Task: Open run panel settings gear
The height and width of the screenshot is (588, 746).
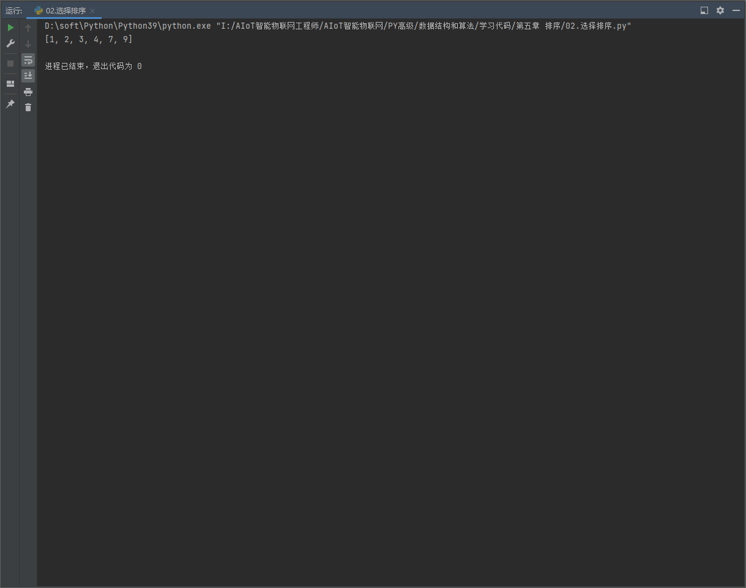Action: tap(720, 10)
